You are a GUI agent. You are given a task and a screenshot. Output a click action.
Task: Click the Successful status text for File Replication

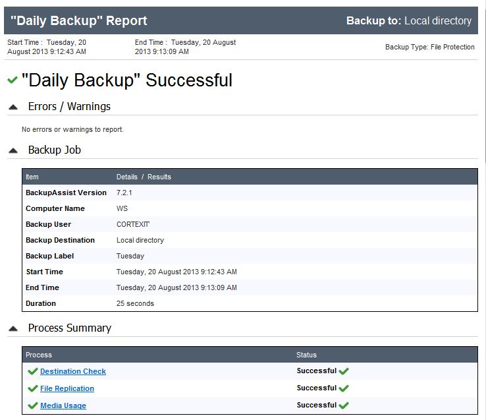tap(317, 388)
